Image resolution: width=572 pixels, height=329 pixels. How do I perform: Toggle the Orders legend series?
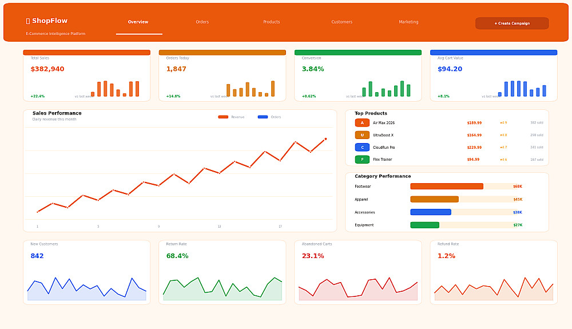(269, 117)
